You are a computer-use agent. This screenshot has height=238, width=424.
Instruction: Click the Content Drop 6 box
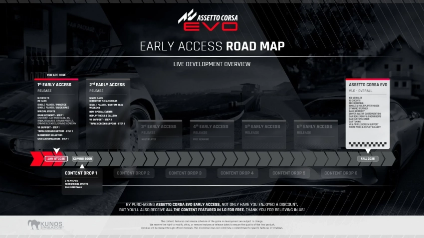pos(341,173)
